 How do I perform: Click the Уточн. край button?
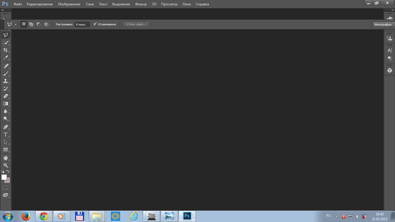[x=136, y=24]
